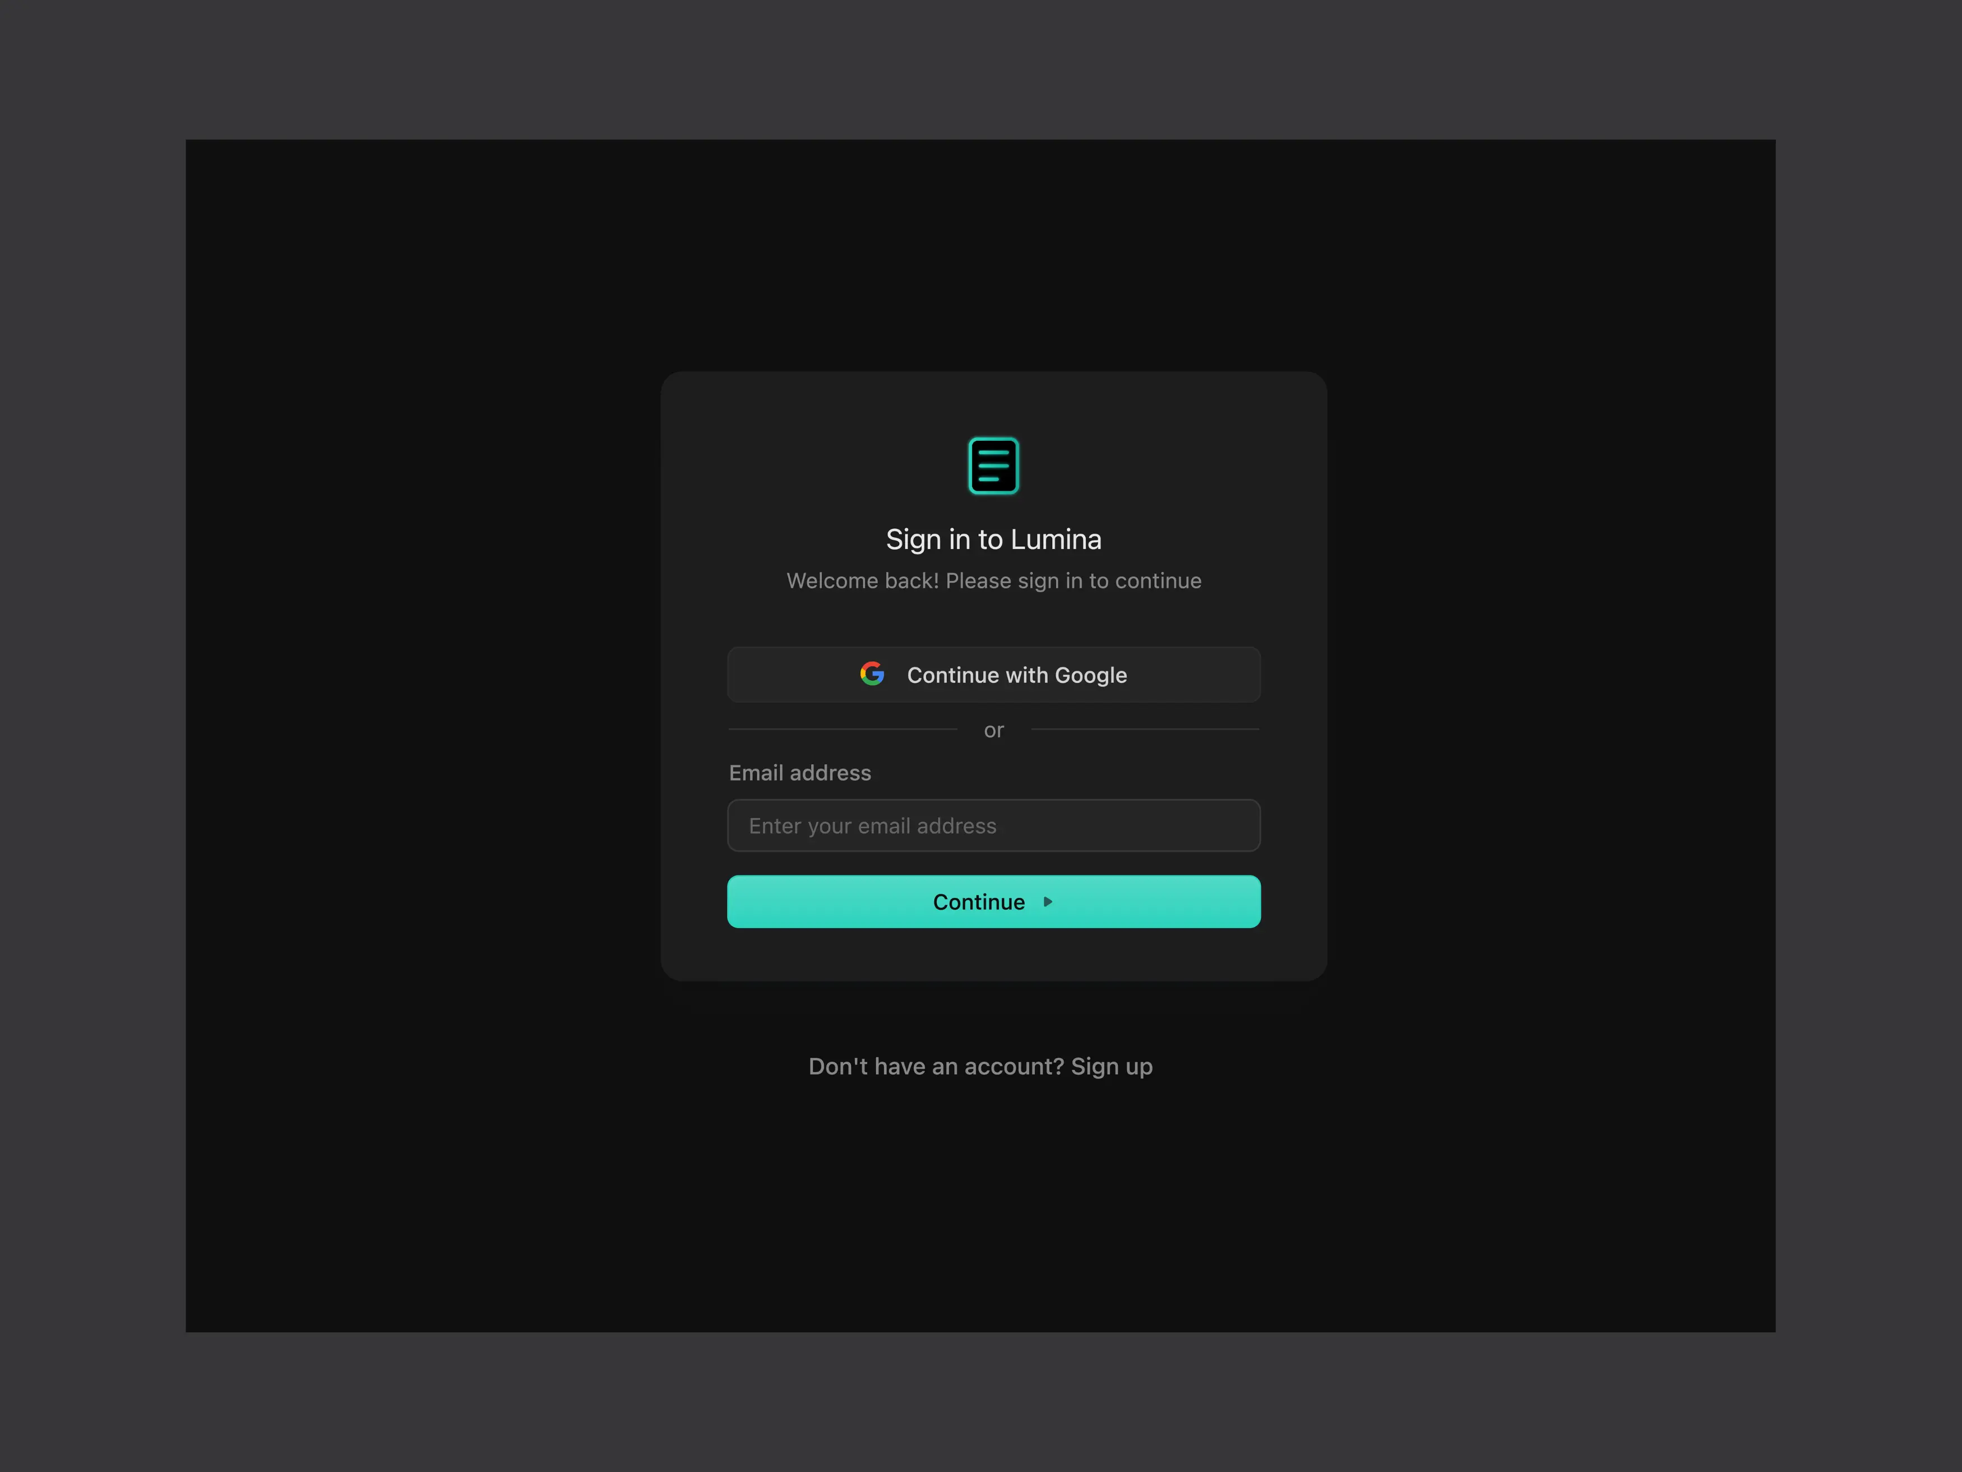Click the left divider line beside "or"

click(x=843, y=730)
